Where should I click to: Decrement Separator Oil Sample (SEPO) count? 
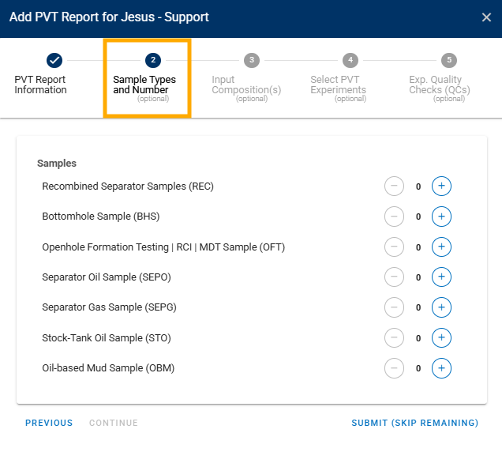(x=394, y=277)
